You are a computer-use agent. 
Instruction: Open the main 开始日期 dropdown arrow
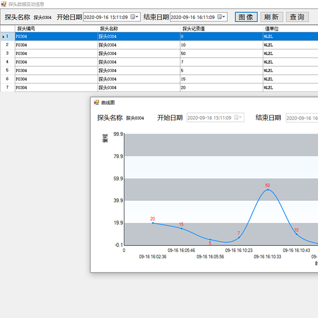(137, 17)
